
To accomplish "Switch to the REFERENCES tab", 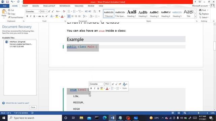I will [65, 6].
